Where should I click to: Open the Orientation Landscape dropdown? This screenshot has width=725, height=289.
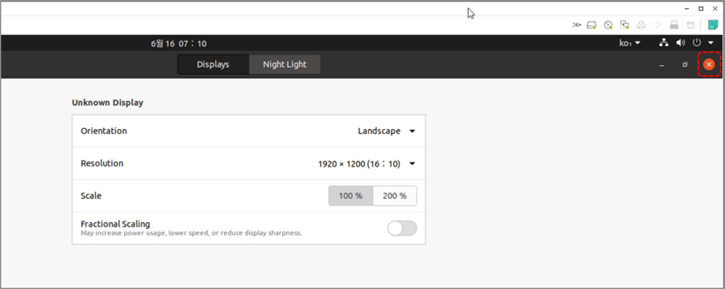click(x=387, y=131)
